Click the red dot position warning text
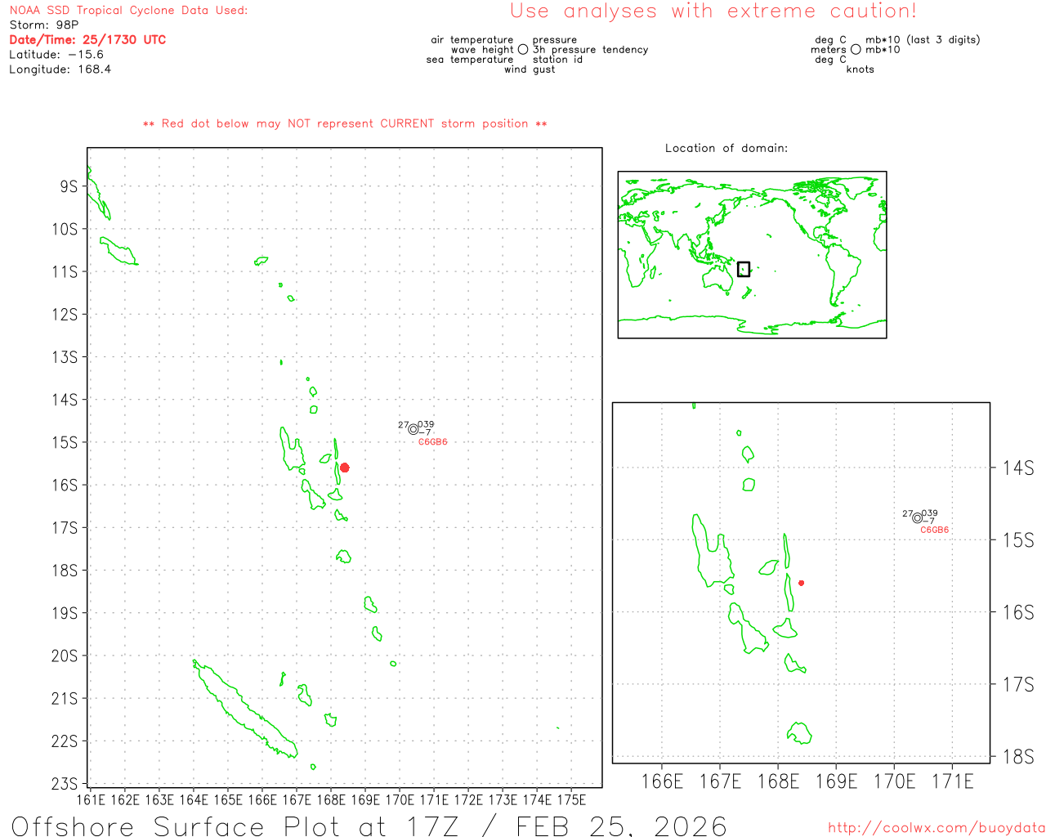Screen dimensions: 1046x837 pos(345,123)
